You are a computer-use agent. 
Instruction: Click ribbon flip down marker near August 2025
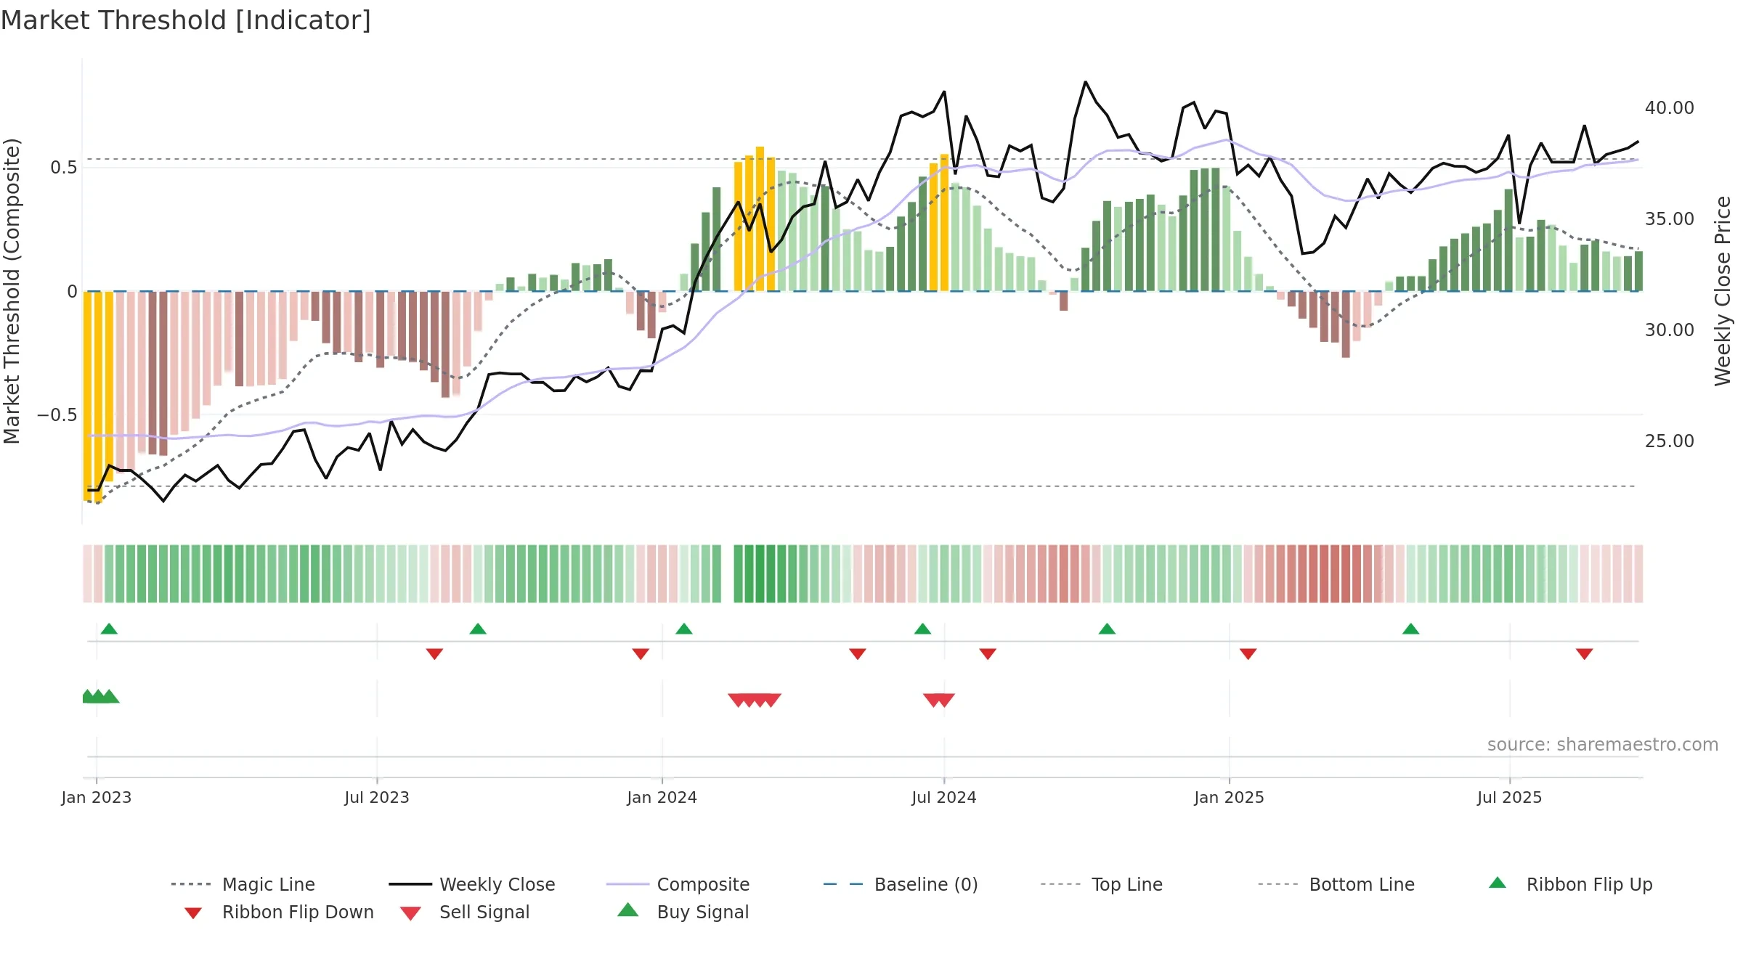pos(1585,654)
